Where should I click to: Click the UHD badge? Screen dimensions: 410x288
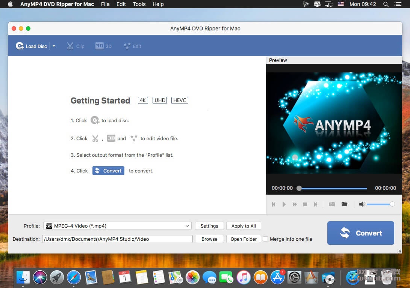(160, 100)
